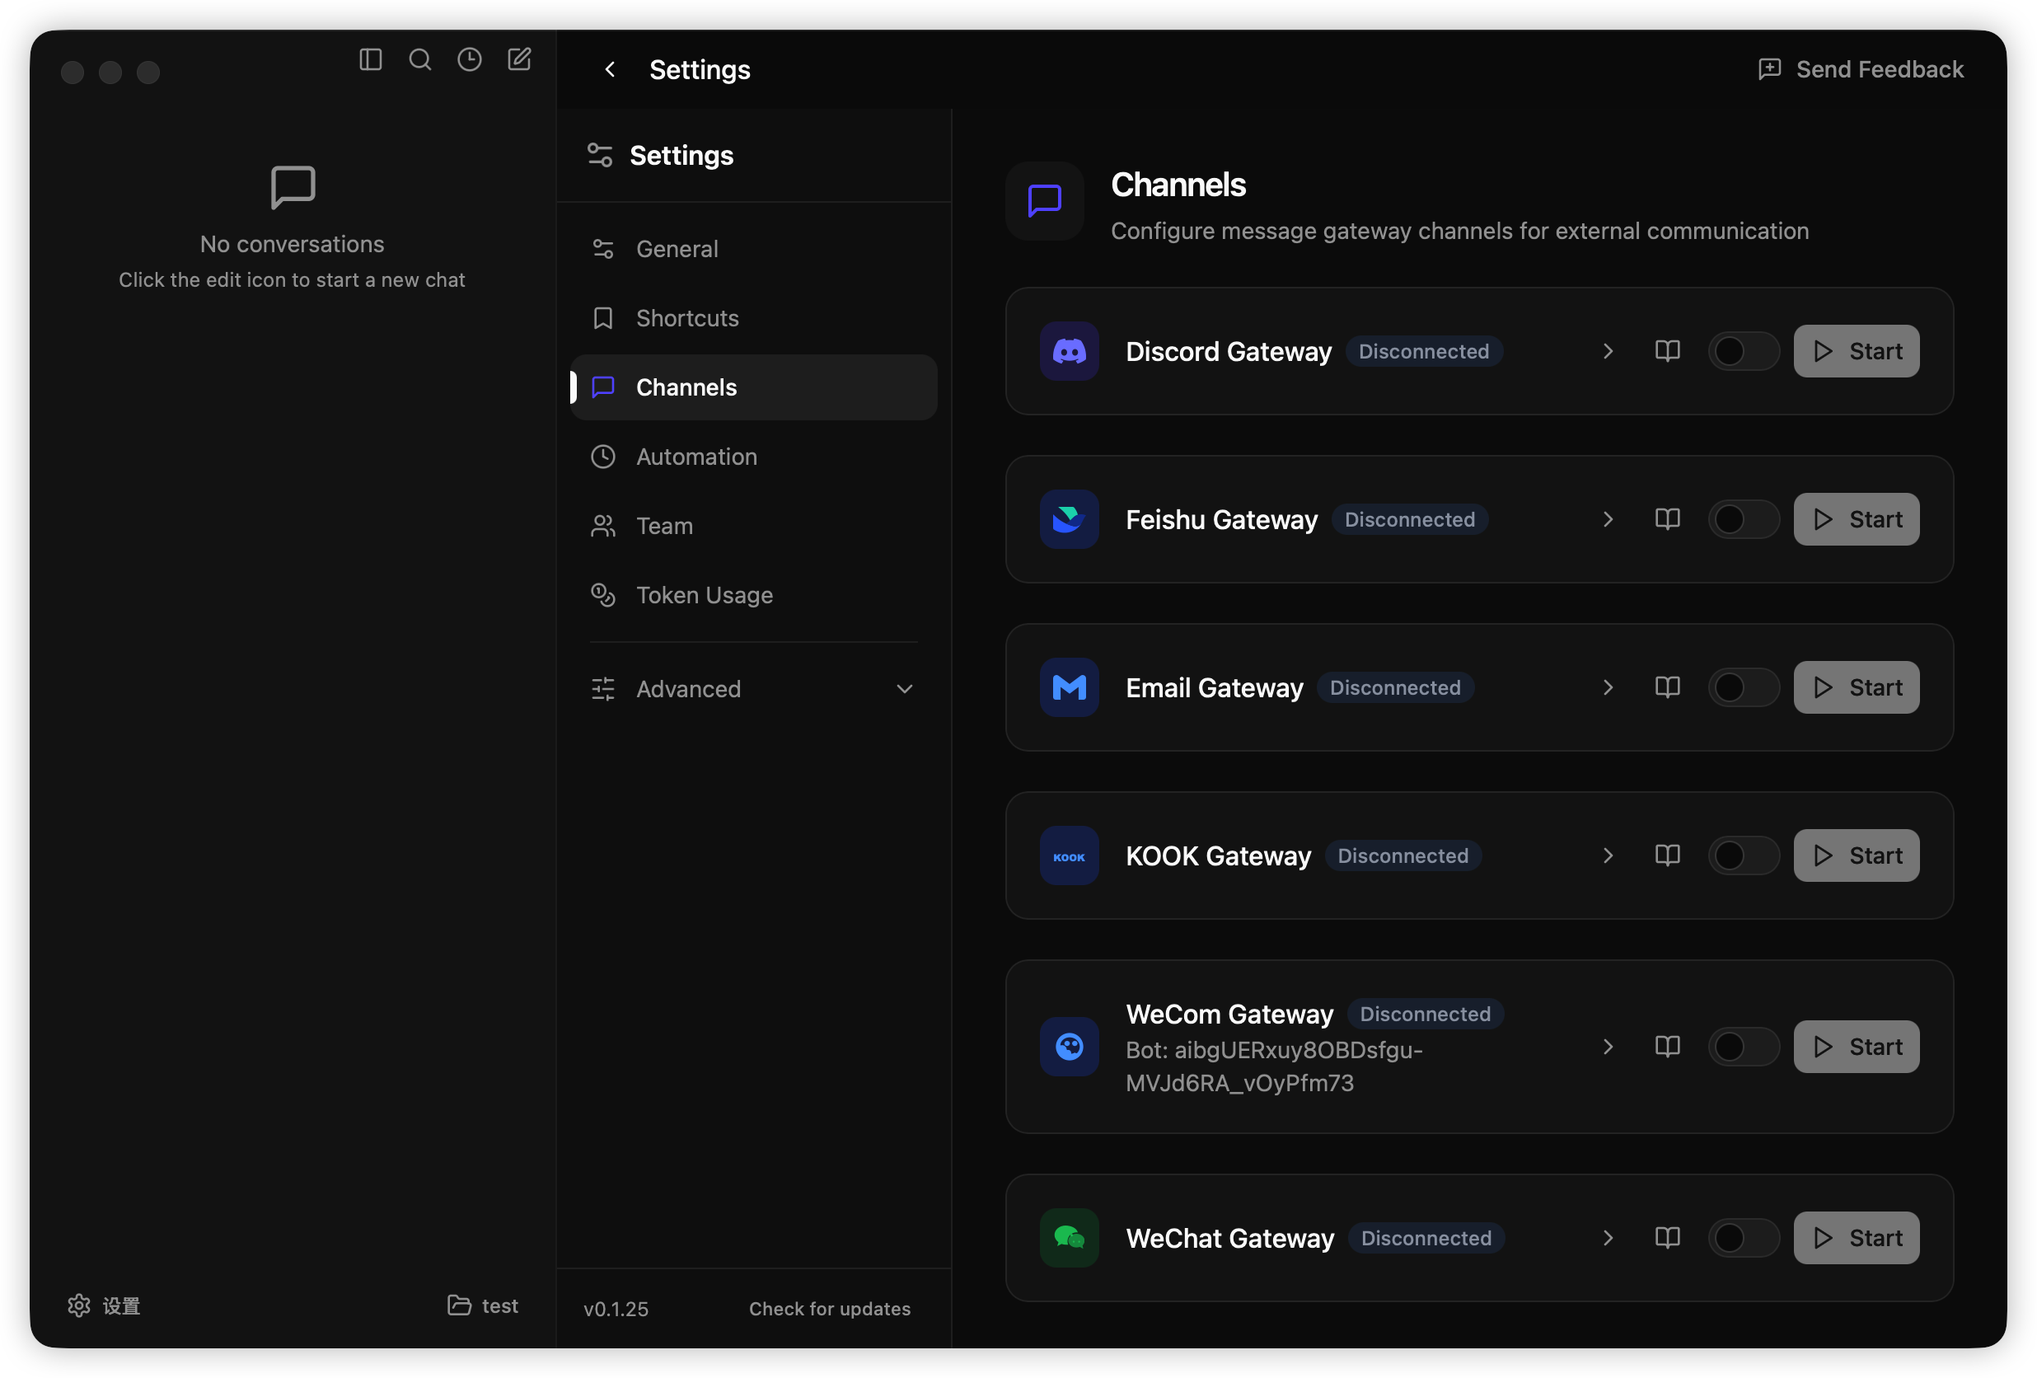Screen dimensions: 2037x1378
Task: Open the history clock icon
Action: (470, 59)
